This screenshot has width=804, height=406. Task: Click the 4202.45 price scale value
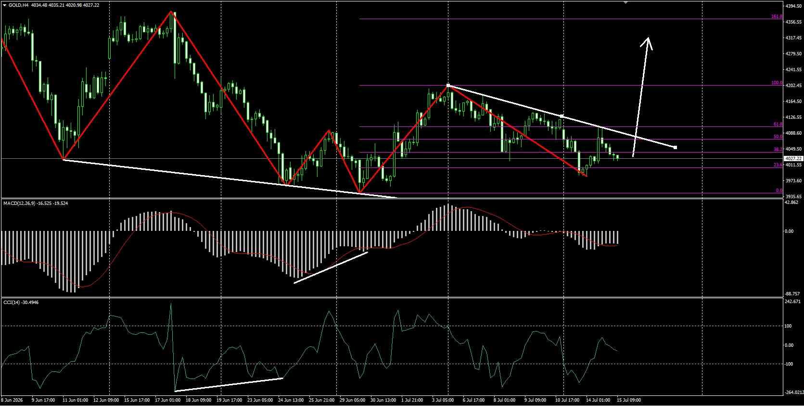tap(793, 86)
